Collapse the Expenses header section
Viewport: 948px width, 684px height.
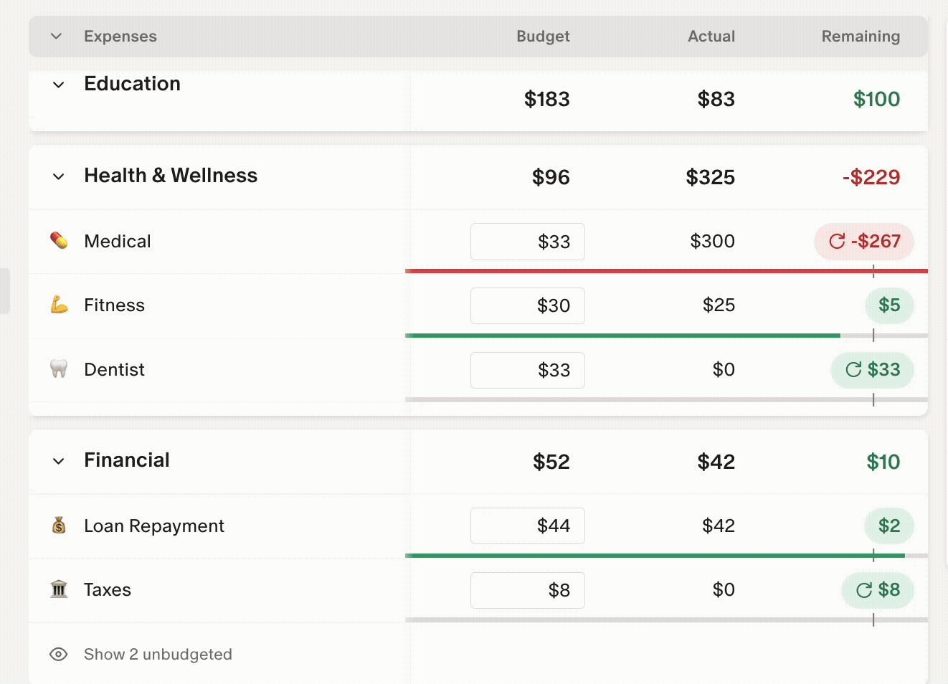[57, 37]
